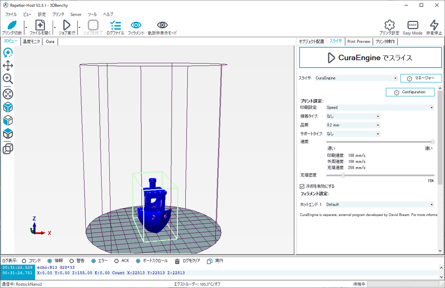Screen dimensions: 445x288
Task: Click the ログをクリア trash icon
Action: (178, 261)
